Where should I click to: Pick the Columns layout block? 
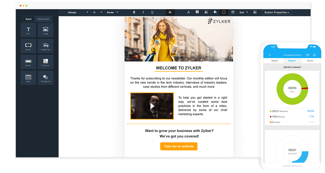pos(45,62)
